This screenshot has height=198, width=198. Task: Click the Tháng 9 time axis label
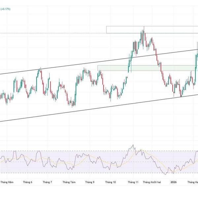[90, 182]
